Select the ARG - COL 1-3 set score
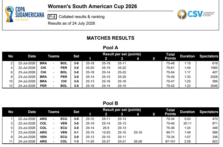This screenshot has width=223, height=147. click(x=76, y=141)
